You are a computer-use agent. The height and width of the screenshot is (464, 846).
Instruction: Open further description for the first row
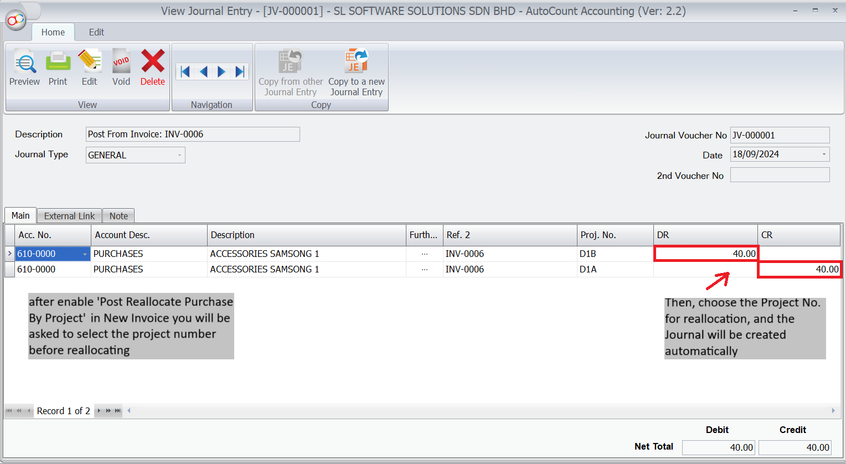[x=425, y=254]
